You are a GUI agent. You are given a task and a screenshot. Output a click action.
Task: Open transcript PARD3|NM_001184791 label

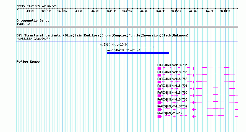tap(172, 86)
